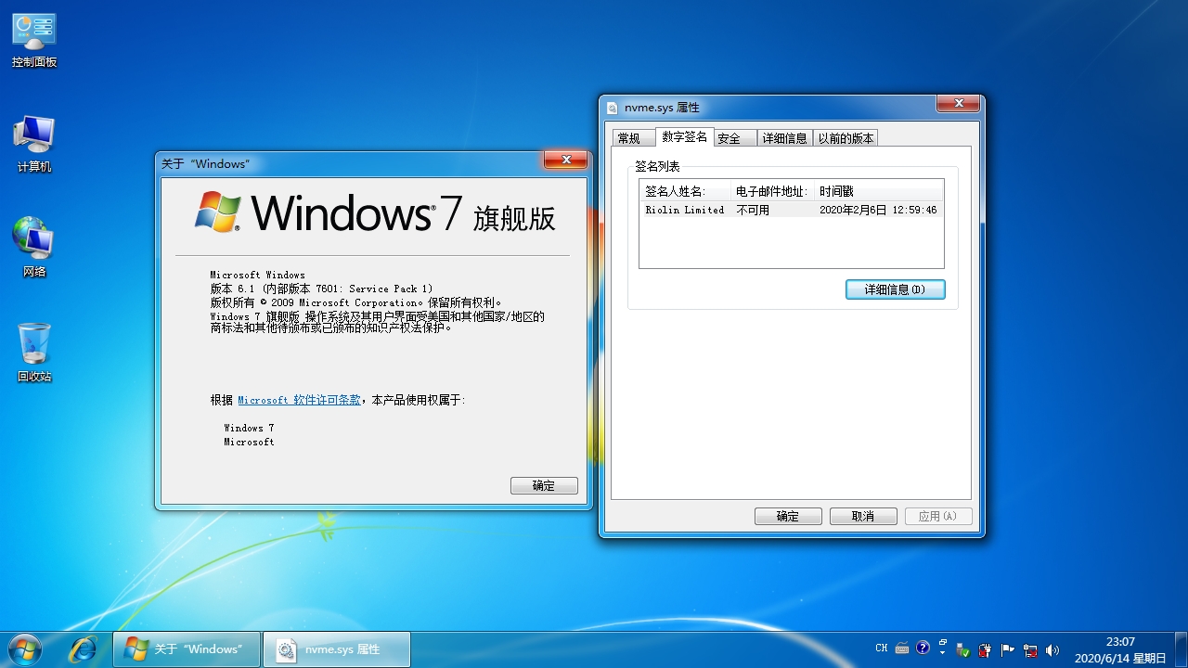Click the Safely Remove Hardware USB icon

click(x=962, y=649)
